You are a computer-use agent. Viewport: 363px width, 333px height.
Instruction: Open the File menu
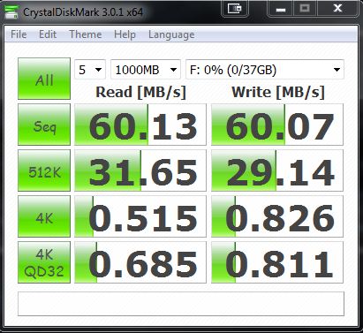[19, 34]
